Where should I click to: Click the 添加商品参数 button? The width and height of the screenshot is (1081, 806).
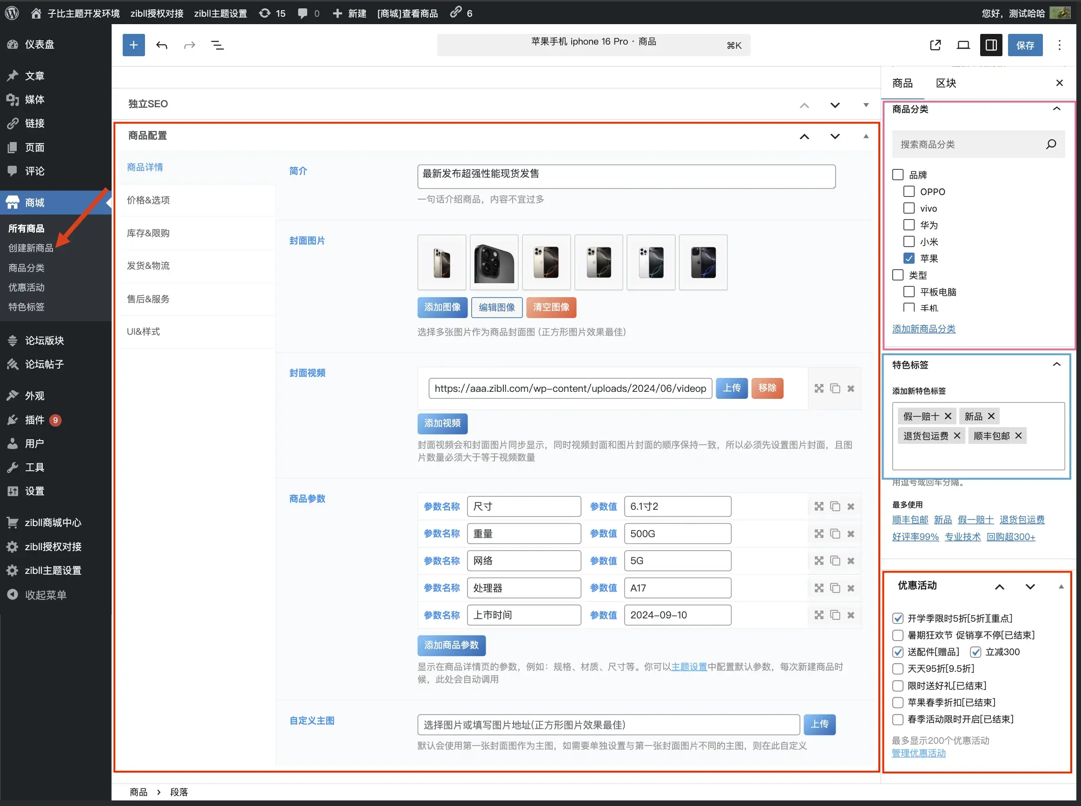[451, 645]
